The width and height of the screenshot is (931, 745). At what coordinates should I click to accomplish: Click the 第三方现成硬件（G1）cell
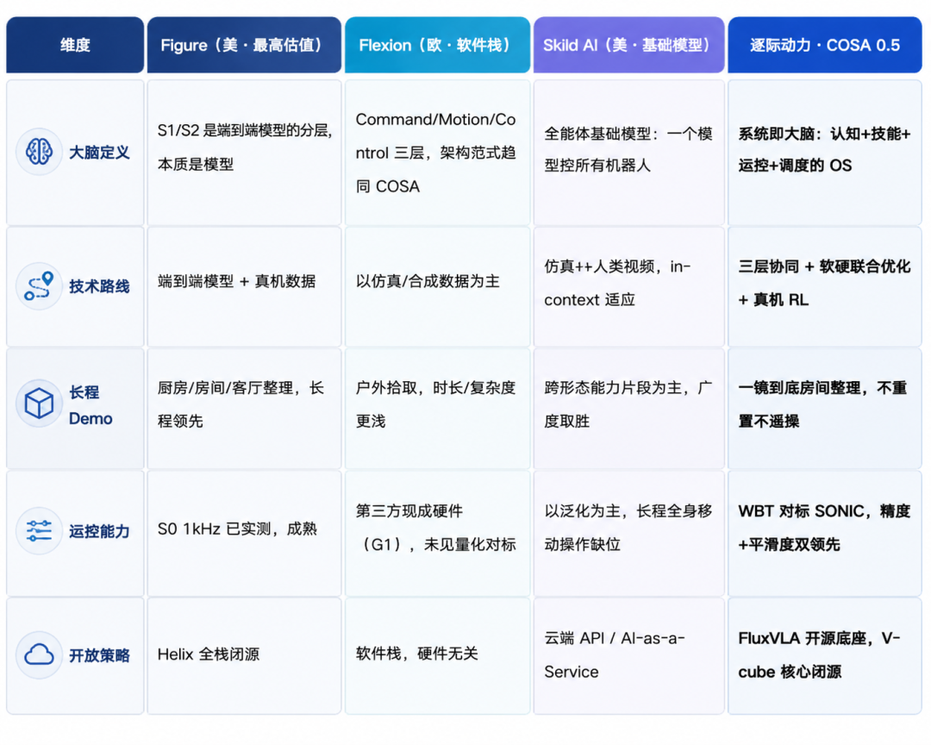point(438,534)
